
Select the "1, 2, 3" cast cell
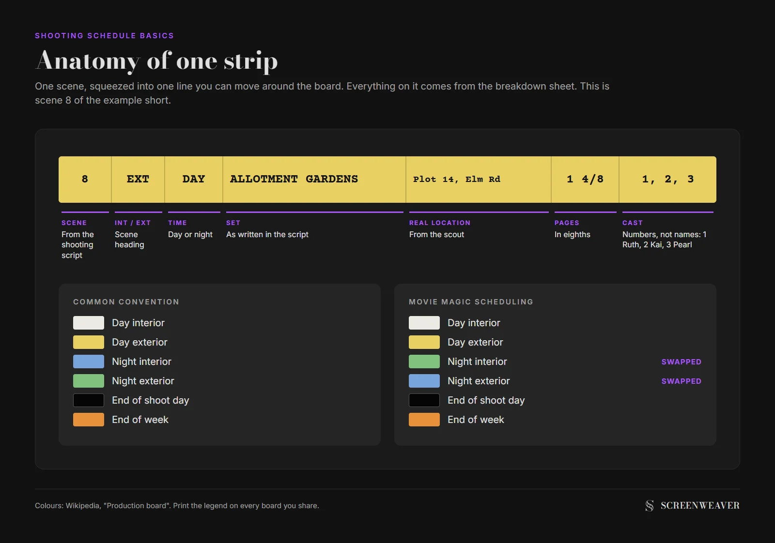[x=668, y=180]
